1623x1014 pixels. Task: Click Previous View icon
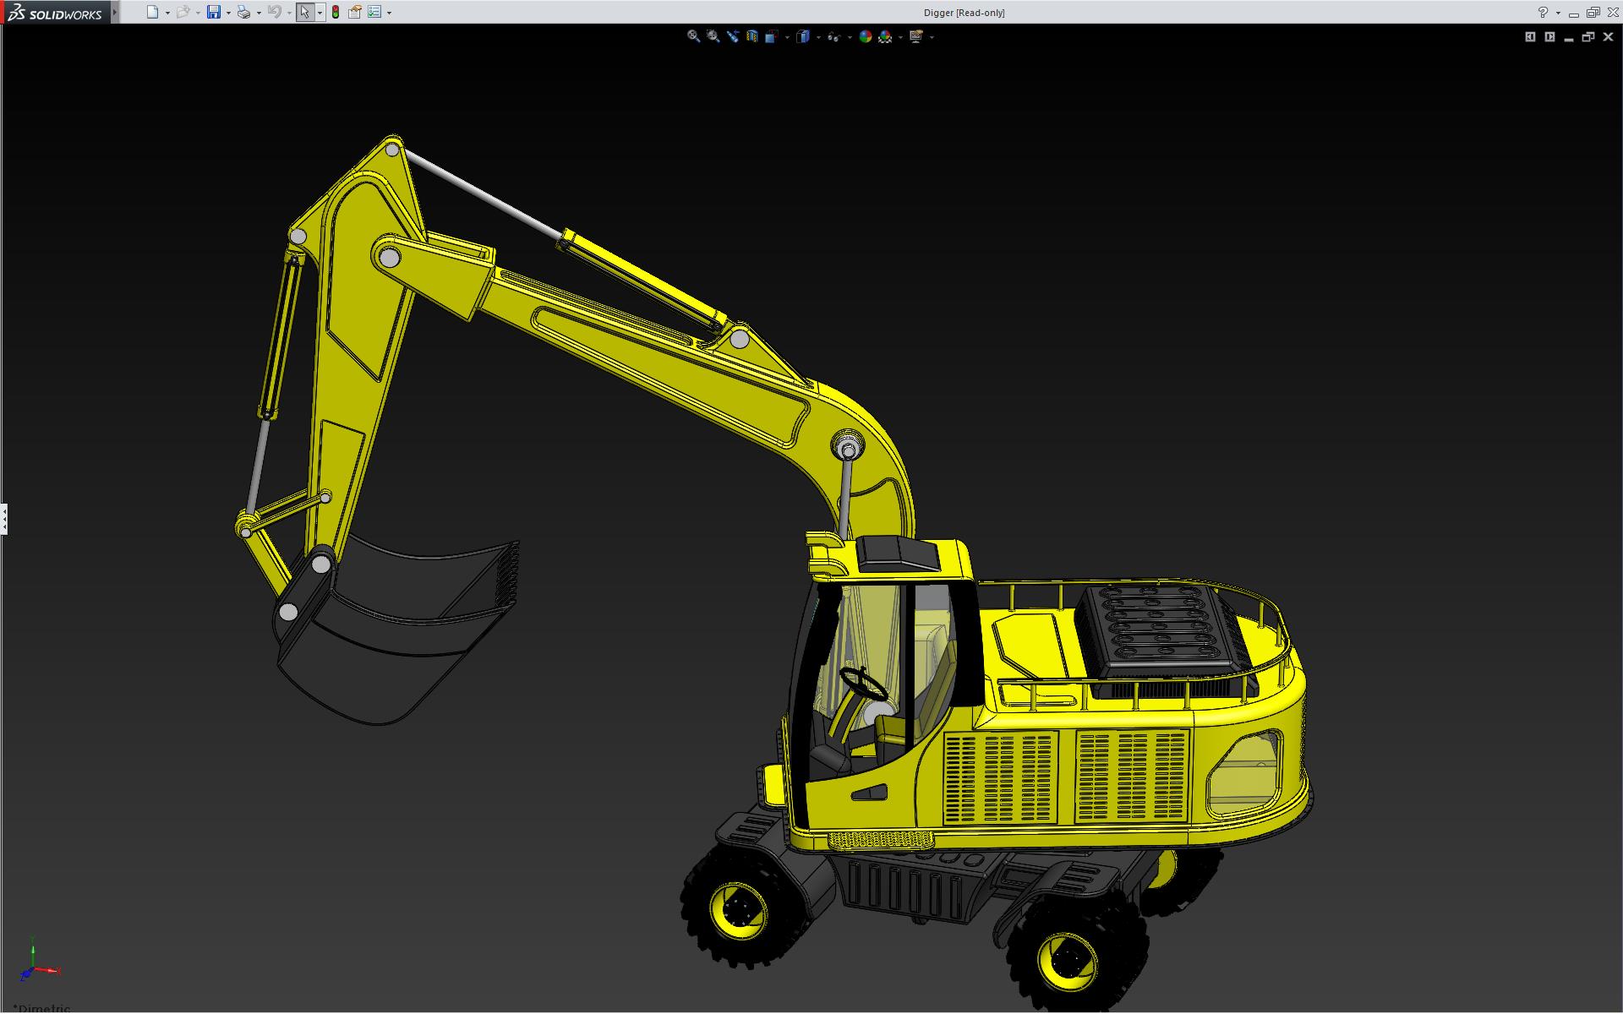[732, 36]
